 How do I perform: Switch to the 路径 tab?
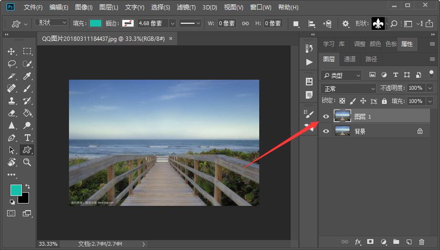click(x=371, y=59)
